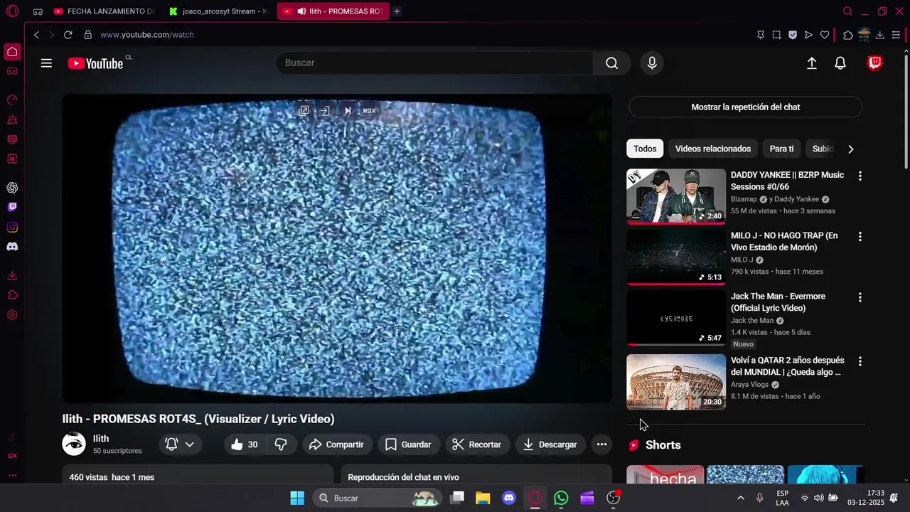Open options menu for Volví a QATAR video
Viewport: 910px width, 512px height.
860,361
